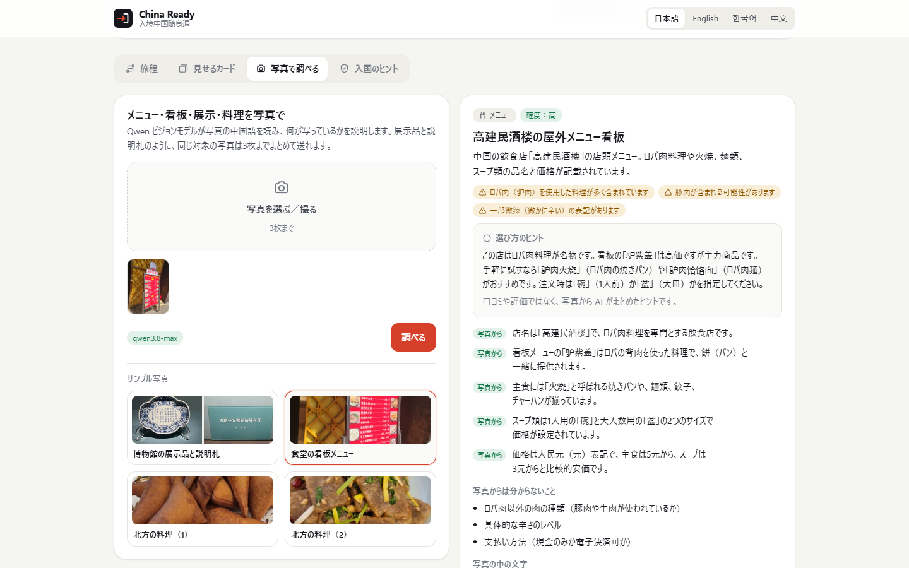Click the qwen3.8-max model badge
Viewport: 909px width, 568px height.
[x=155, y=338]
